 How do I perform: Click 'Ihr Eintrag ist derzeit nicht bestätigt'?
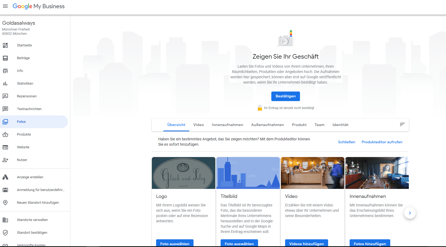click(289, 108)
